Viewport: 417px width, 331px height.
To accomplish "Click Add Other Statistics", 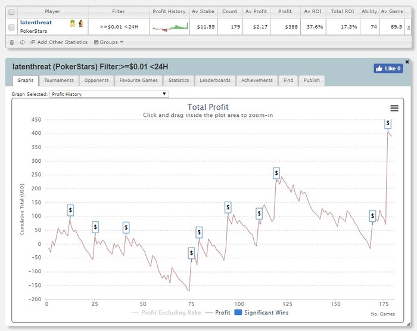I will [60, 42].
